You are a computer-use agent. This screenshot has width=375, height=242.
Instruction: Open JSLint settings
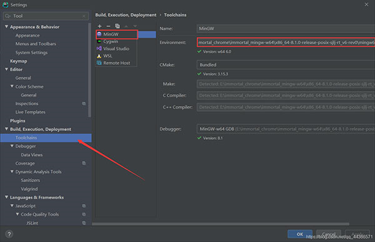point(32,223)
